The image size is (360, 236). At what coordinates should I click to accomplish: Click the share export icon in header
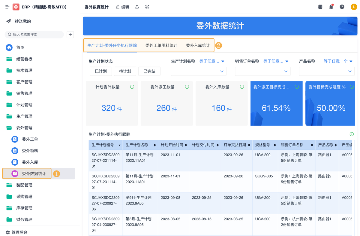tap(137, 7)
